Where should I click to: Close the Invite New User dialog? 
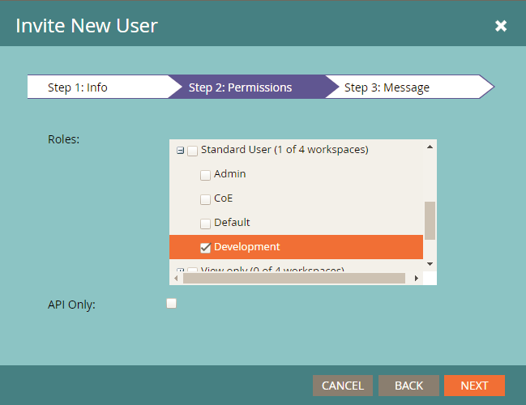pyautogui.click(x=501, y=26)
